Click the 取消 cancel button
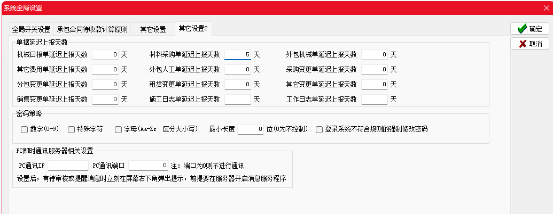The height and width of the screenshot is (214, 553). pyautogui.click(x=529, y=44)
